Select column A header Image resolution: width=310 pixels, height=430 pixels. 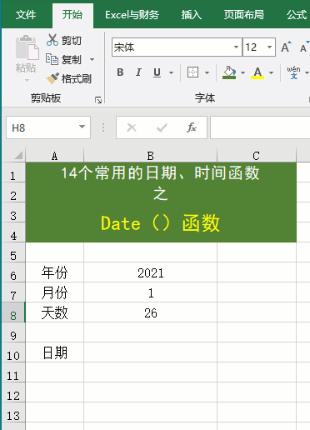pos(54,156)
